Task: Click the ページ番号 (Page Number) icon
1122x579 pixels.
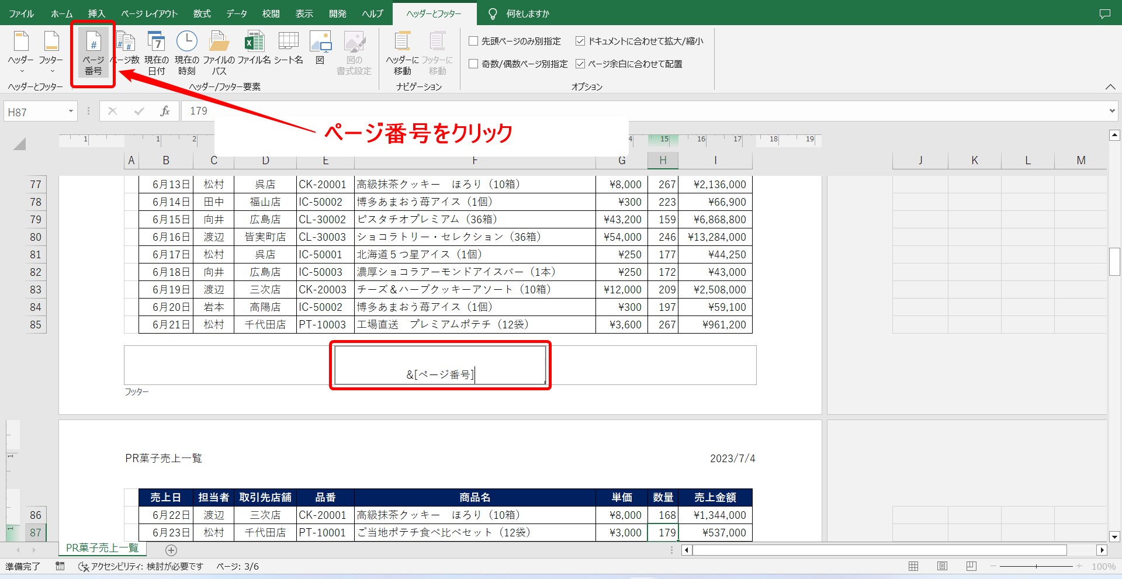Action: click(x=93, y=53)
